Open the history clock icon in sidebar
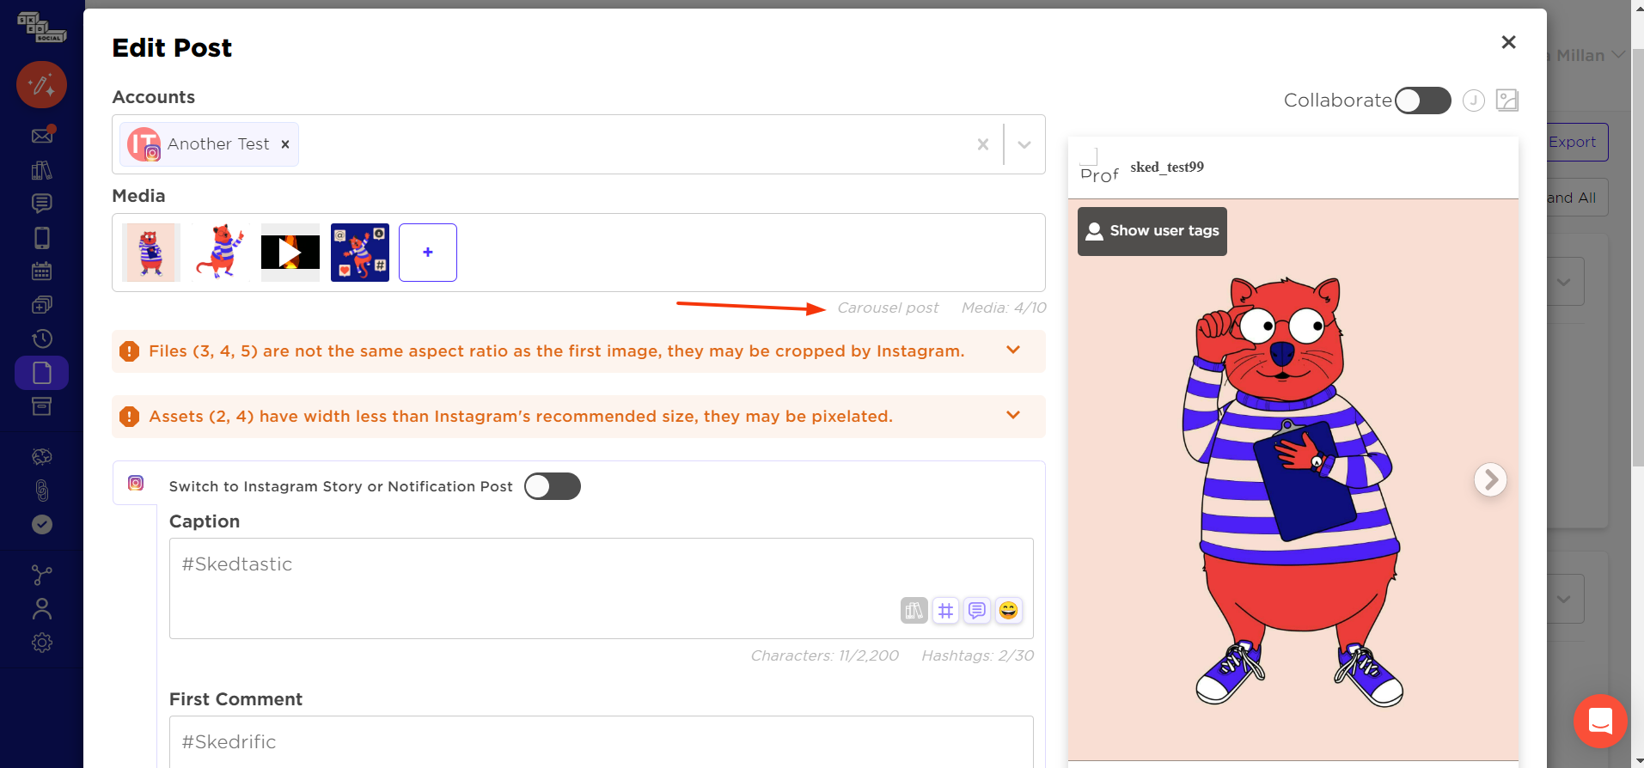Image resolution: width=1644 pixels, height=768 pixels. pos(41,338)
